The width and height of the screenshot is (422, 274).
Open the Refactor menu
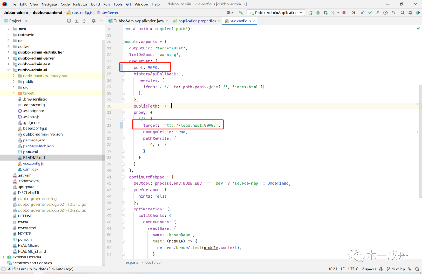click(80, 4)
